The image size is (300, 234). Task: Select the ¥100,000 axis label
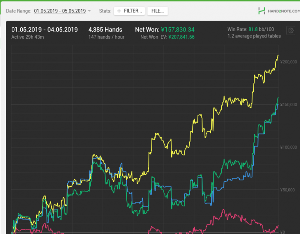click(289, 147)
